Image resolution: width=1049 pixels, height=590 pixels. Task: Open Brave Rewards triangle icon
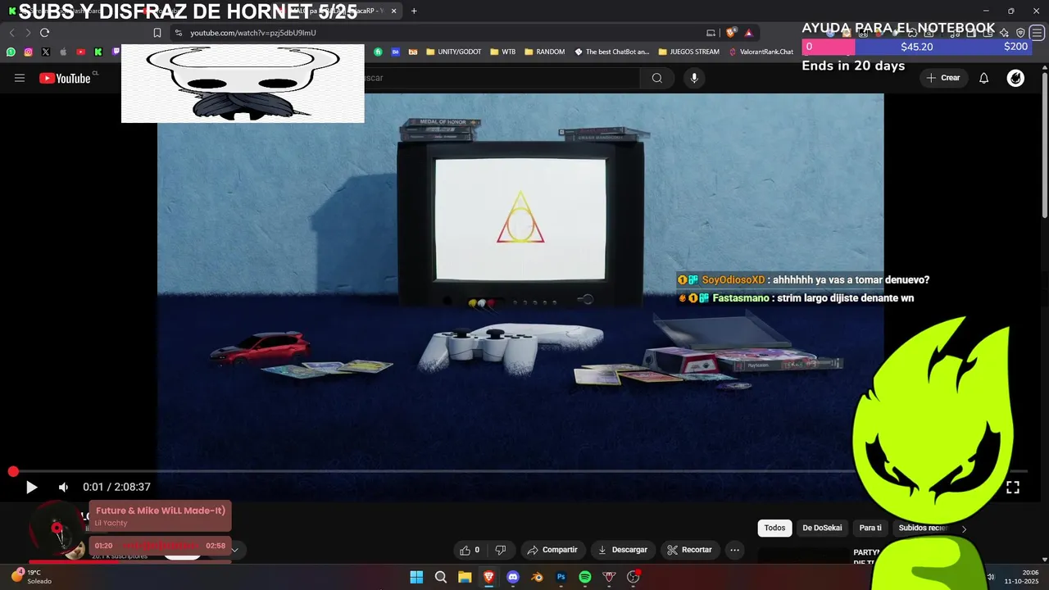[x=748, y=33]
